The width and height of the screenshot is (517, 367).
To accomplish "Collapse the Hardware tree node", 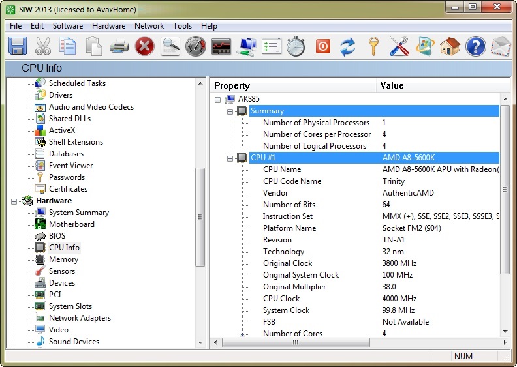I will click(14, 201).
